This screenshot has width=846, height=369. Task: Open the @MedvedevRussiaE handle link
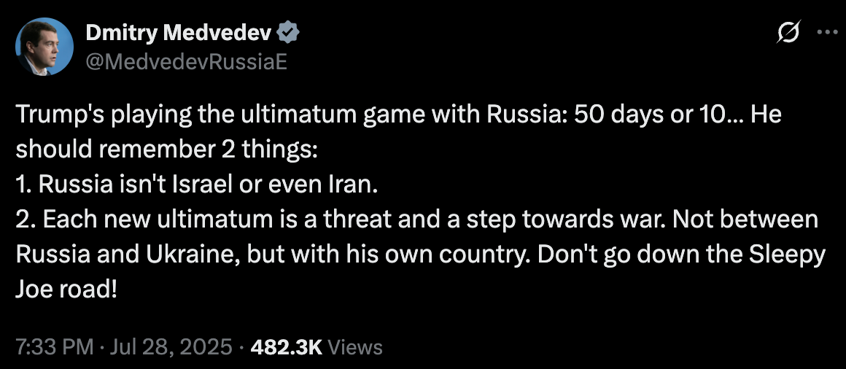[x=186, y=62]
